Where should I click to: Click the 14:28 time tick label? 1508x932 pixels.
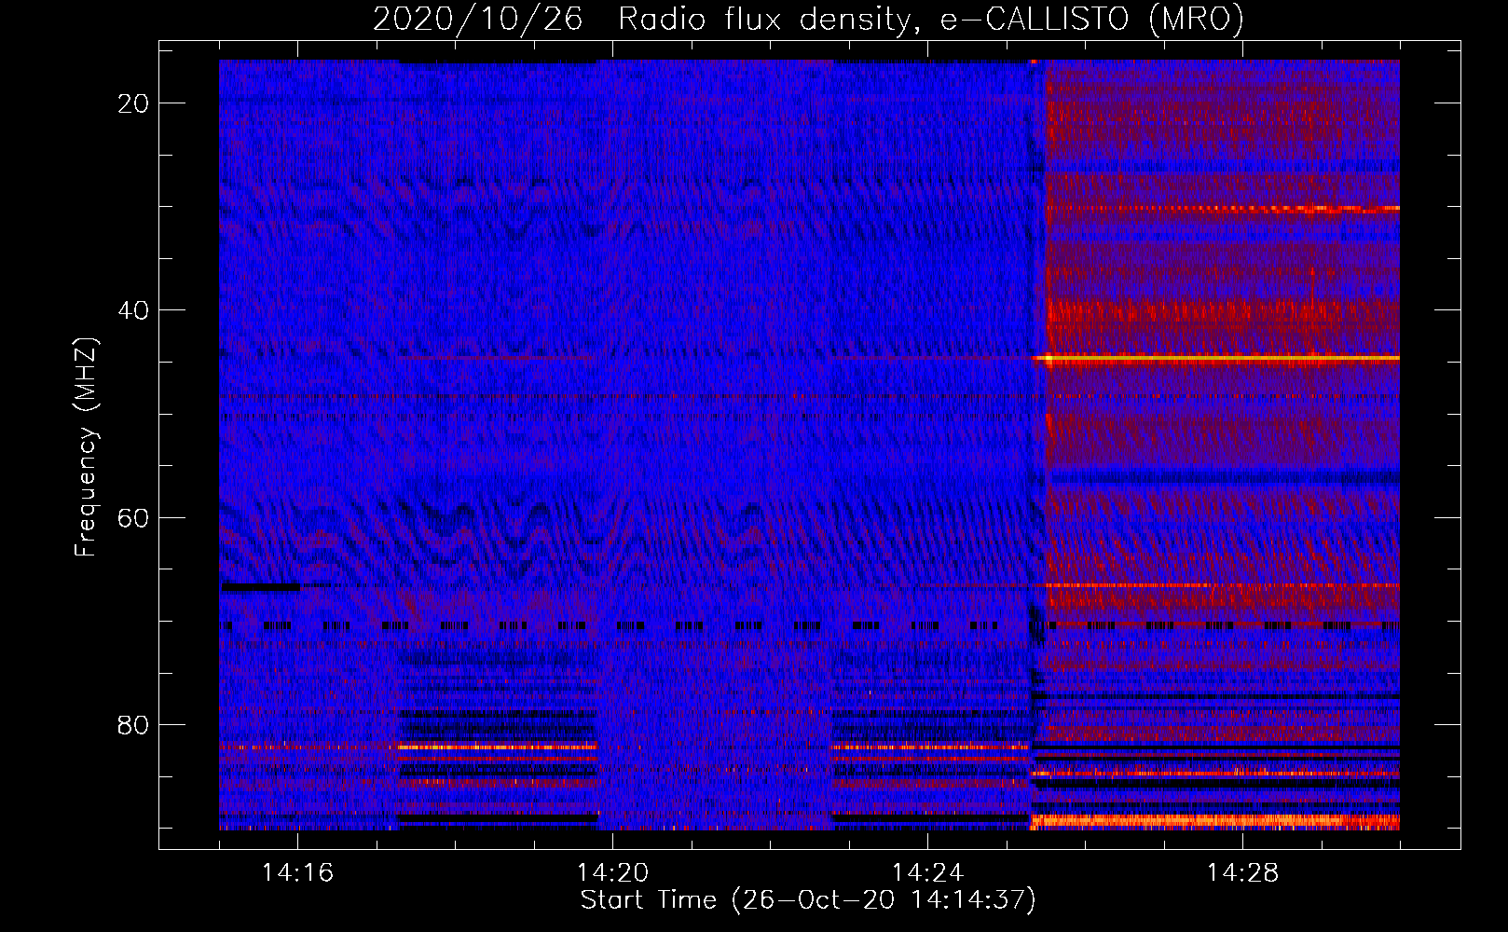click(x=1242, y=872)
